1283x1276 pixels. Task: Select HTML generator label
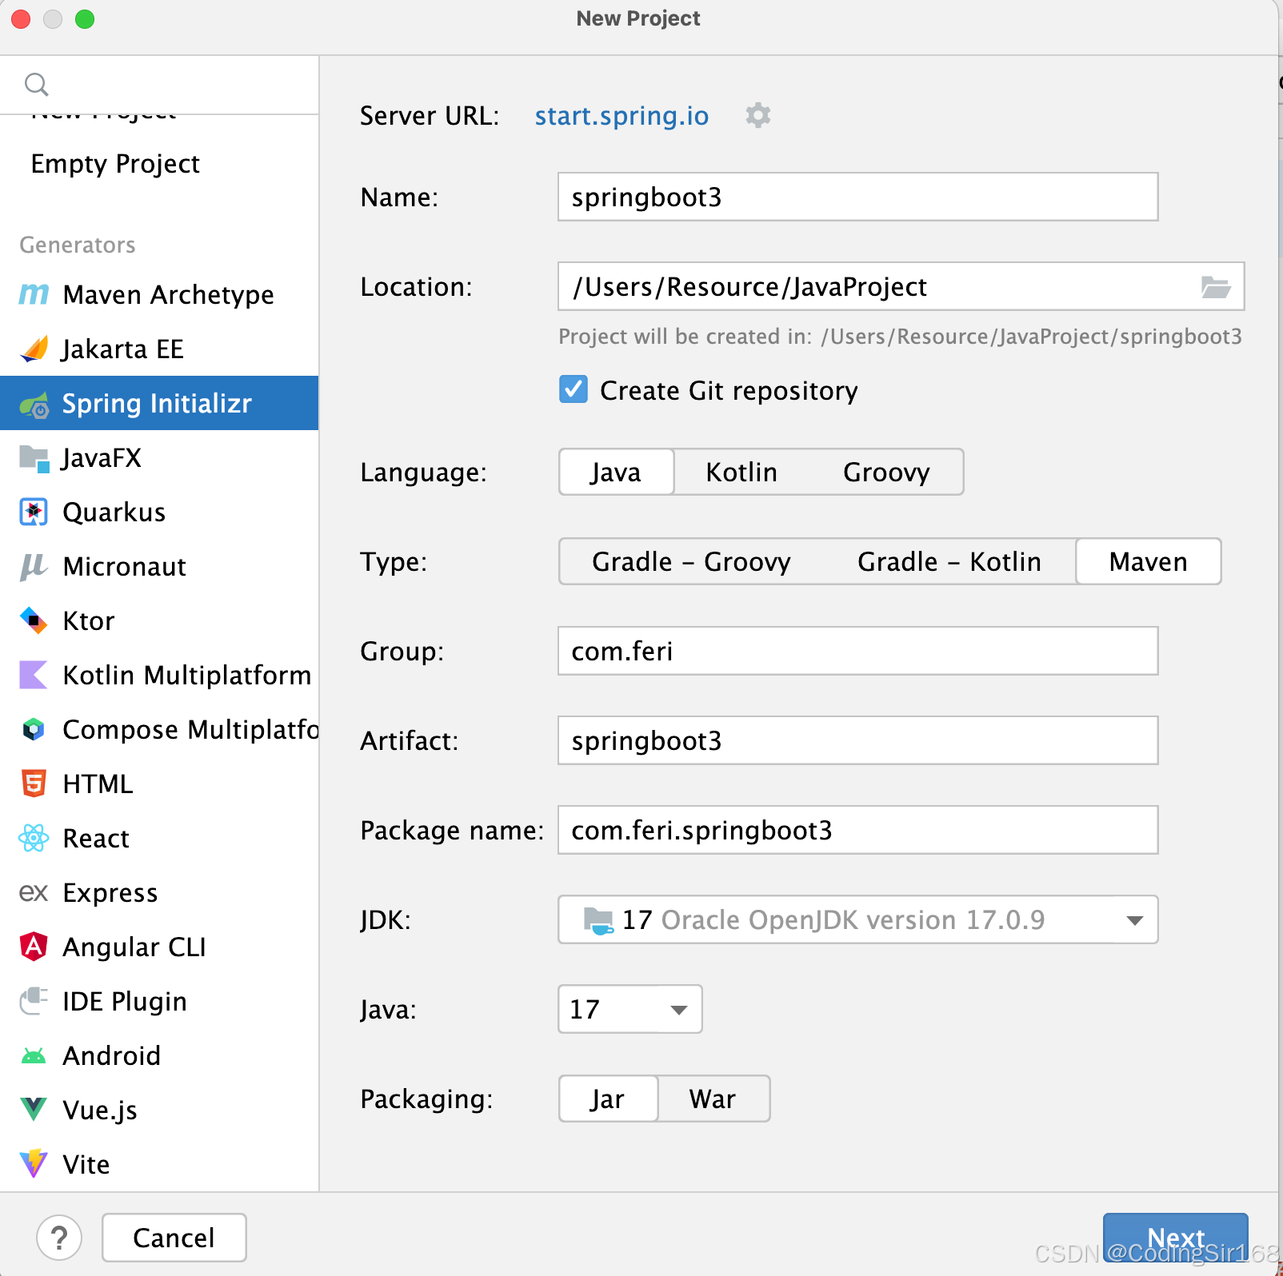tap(98, 784)
